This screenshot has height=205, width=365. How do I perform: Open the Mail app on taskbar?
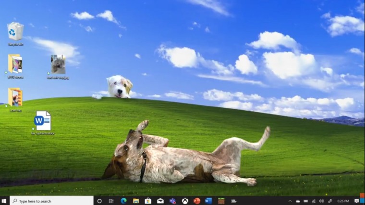(x=160, y=201)
